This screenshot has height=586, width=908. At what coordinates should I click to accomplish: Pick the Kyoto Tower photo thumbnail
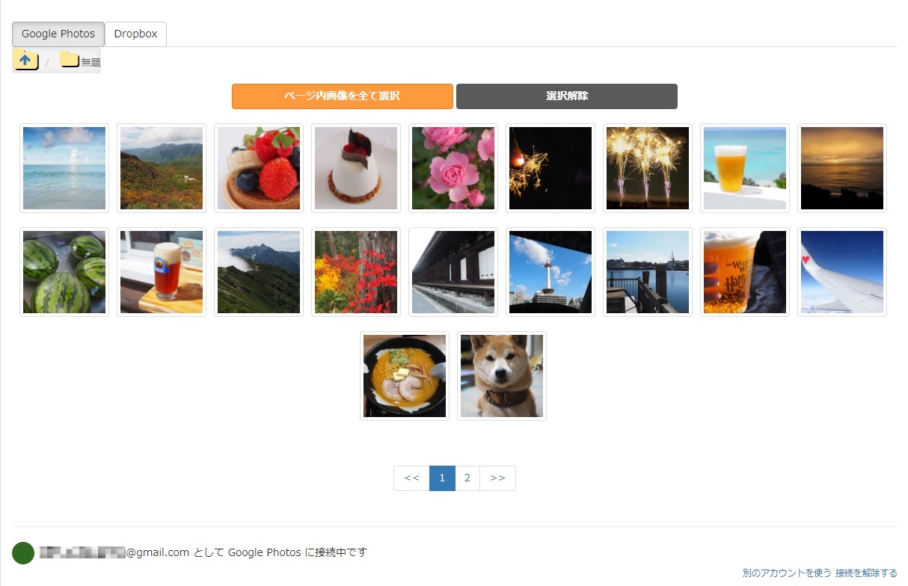[550, 272]
